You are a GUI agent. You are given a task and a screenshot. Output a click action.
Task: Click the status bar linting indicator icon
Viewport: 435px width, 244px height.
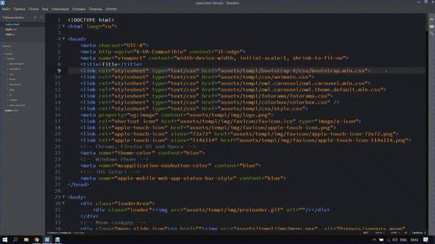406,232
